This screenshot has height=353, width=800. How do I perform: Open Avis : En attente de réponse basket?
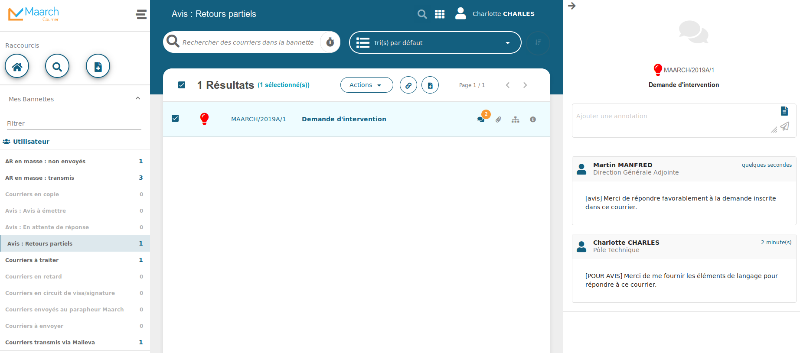click(x=75, y=227)
